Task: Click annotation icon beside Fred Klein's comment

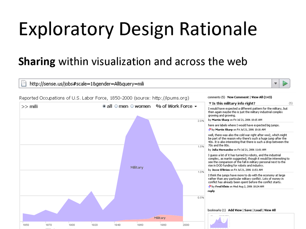Action: tap(210, 187)
